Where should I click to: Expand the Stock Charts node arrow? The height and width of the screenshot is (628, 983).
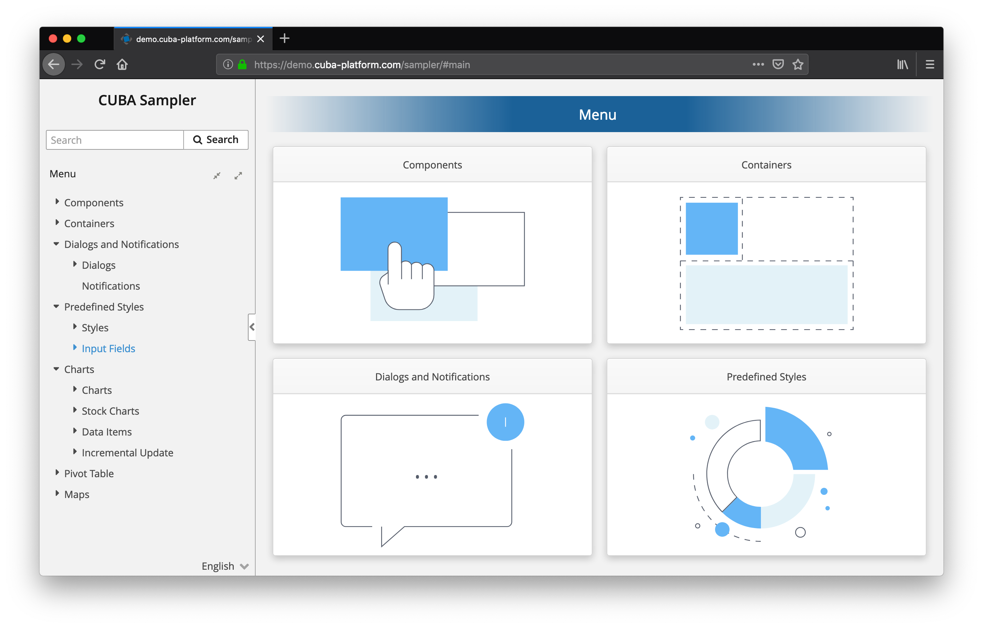coord(75,410)
